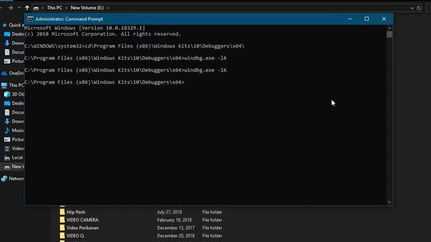431x242 pixels.
Task: Click the Pictures icon under Quick access
Action: click(x=7, y=61)
